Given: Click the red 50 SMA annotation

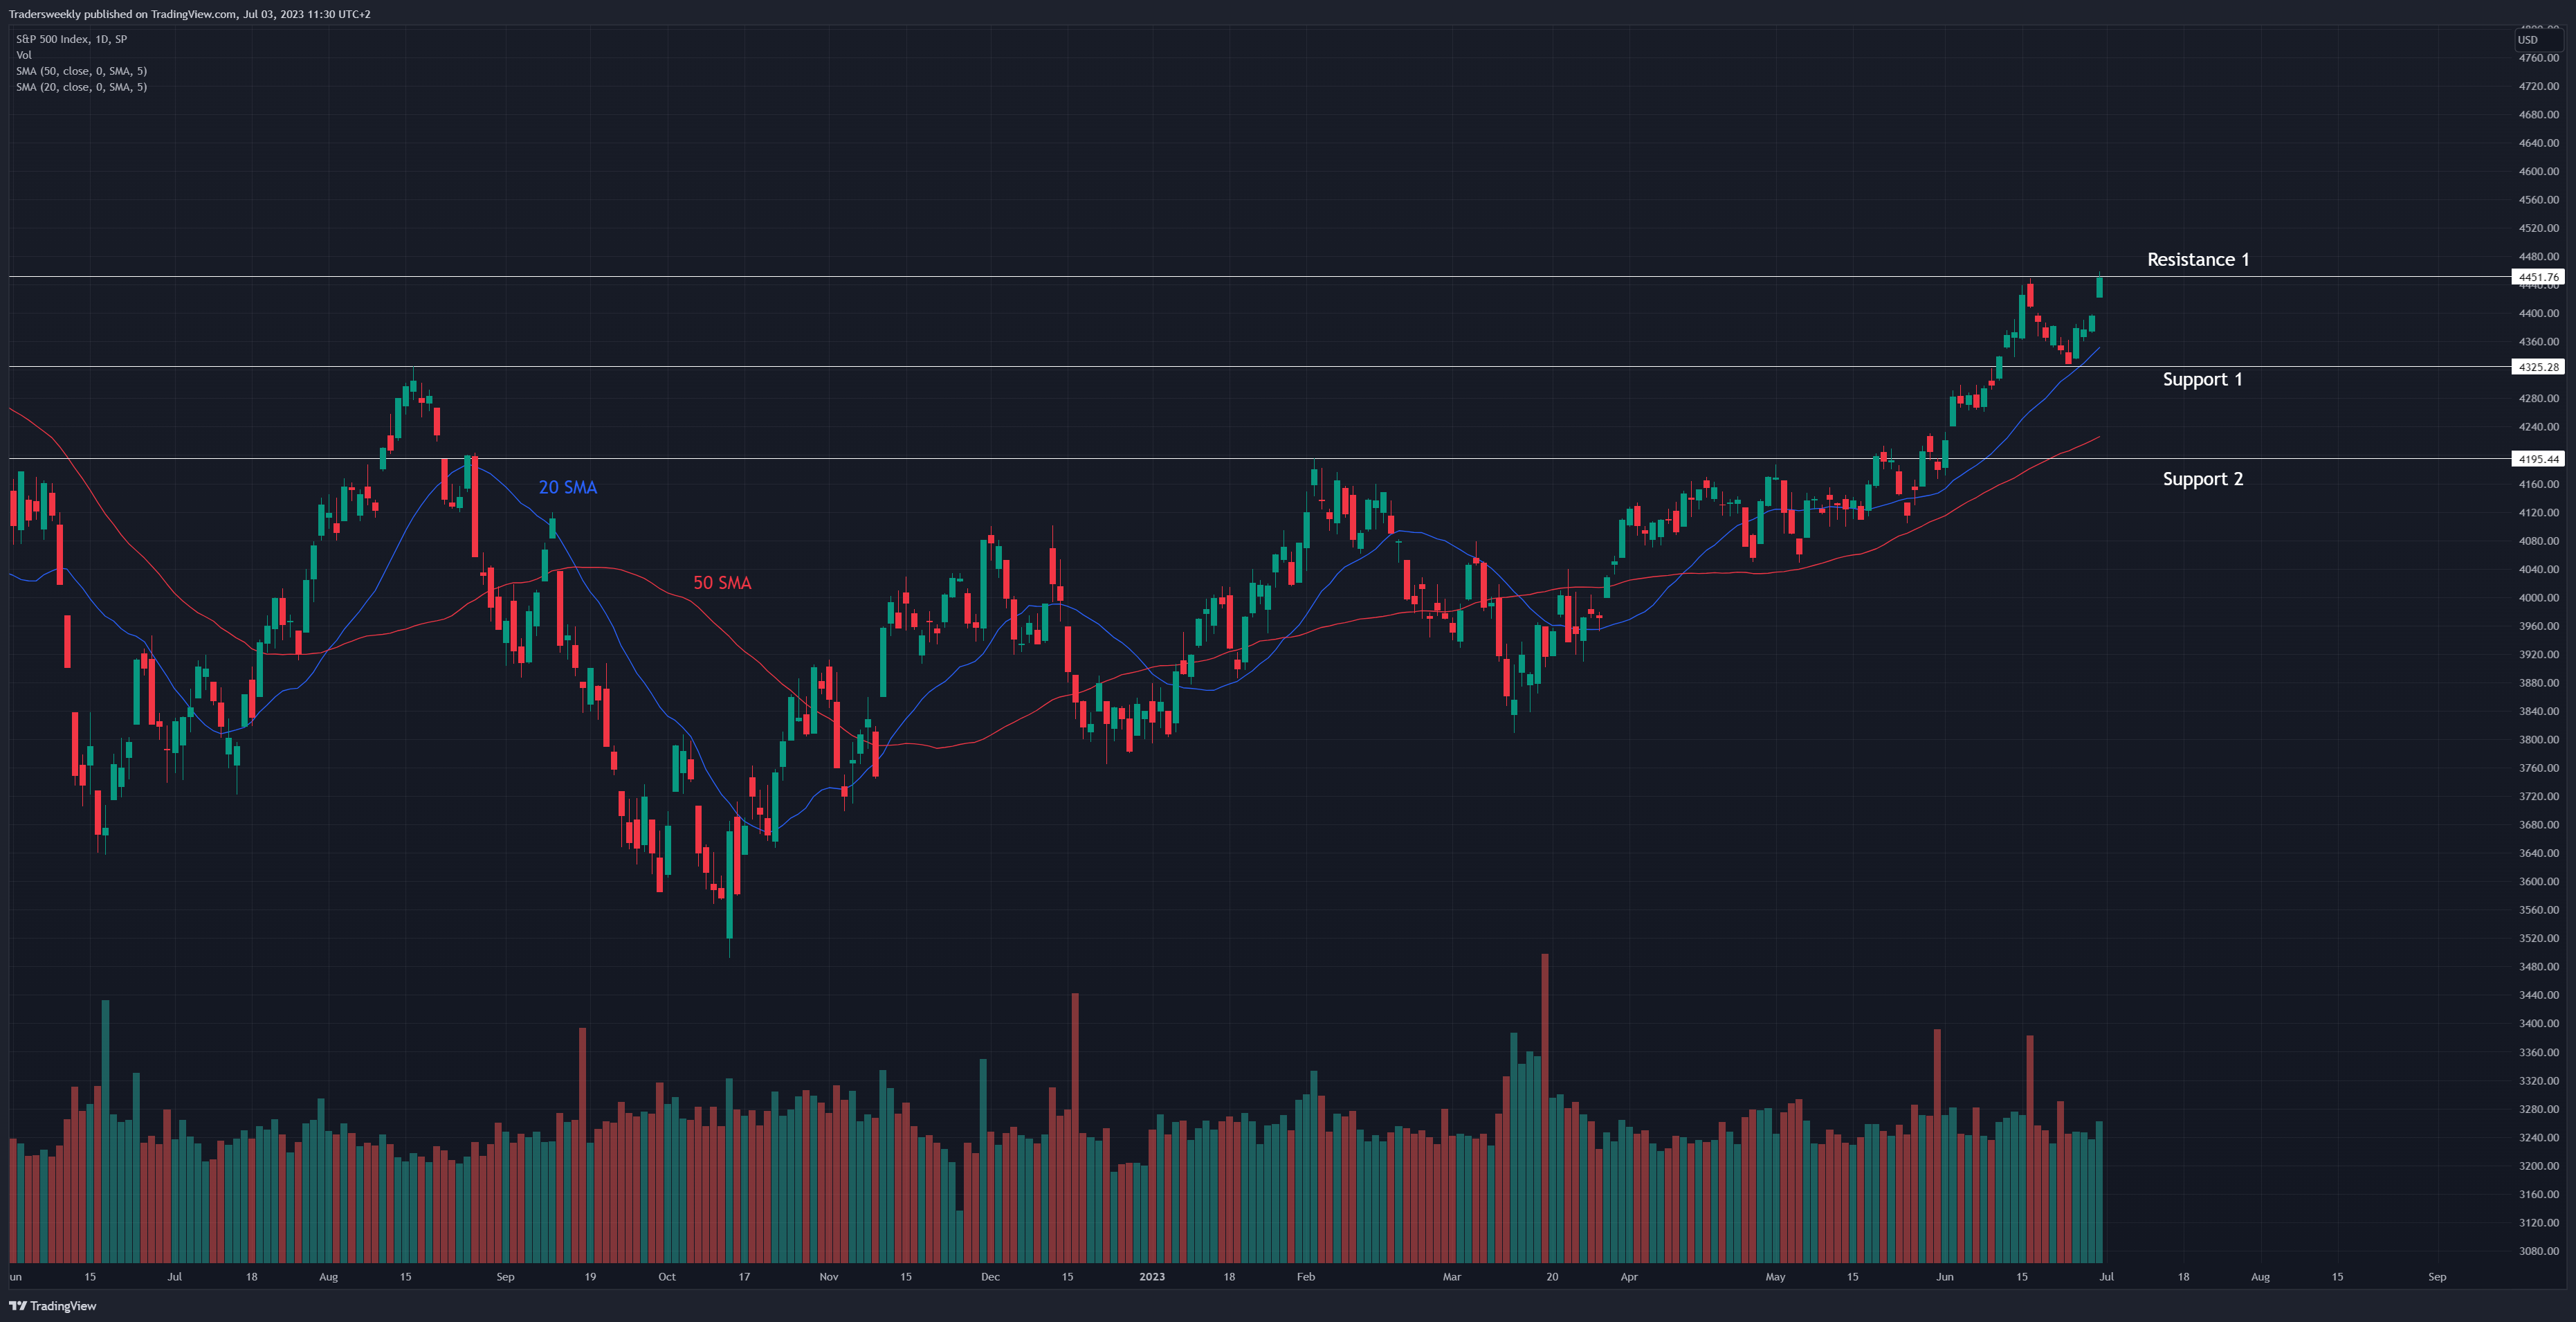Looking at the screenshot, I should pos(722,583).
